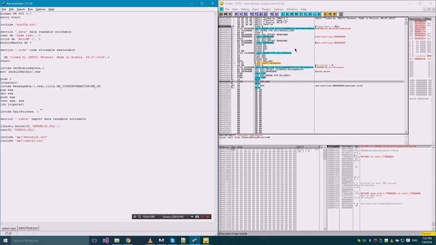Click OllyDbg Trace into icon

[x=260, y=14]
